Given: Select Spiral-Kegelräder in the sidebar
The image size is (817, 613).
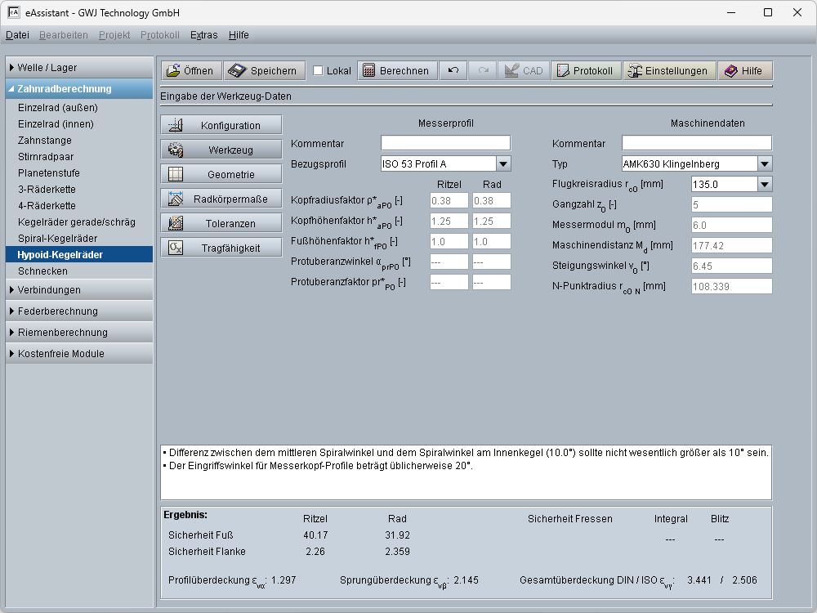Looking at the screenshot, I should click(x=57, y=239).
